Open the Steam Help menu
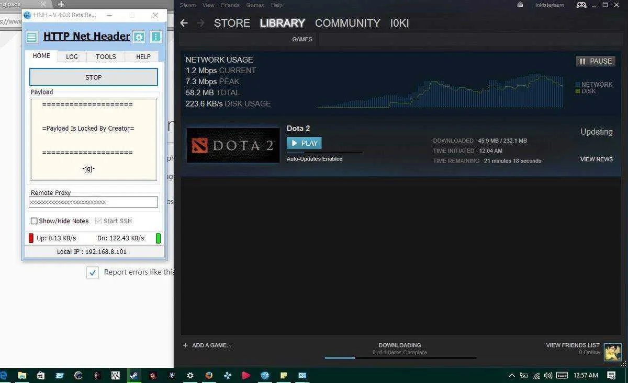628x383 pixels. pyautogui.click(x=277, y=5)
